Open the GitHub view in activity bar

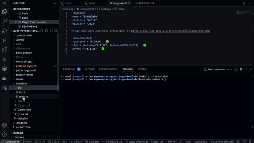[x=4, y=69]
